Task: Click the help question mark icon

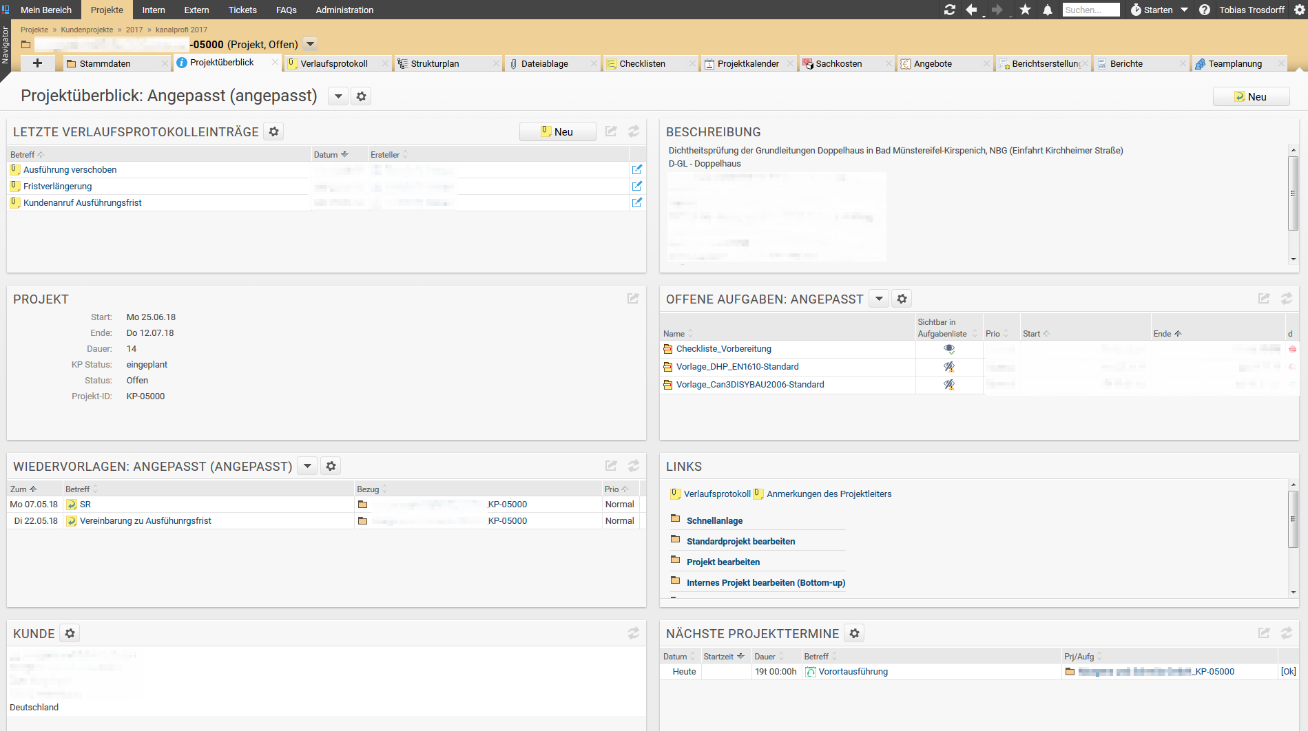Action: (1204, 10)
